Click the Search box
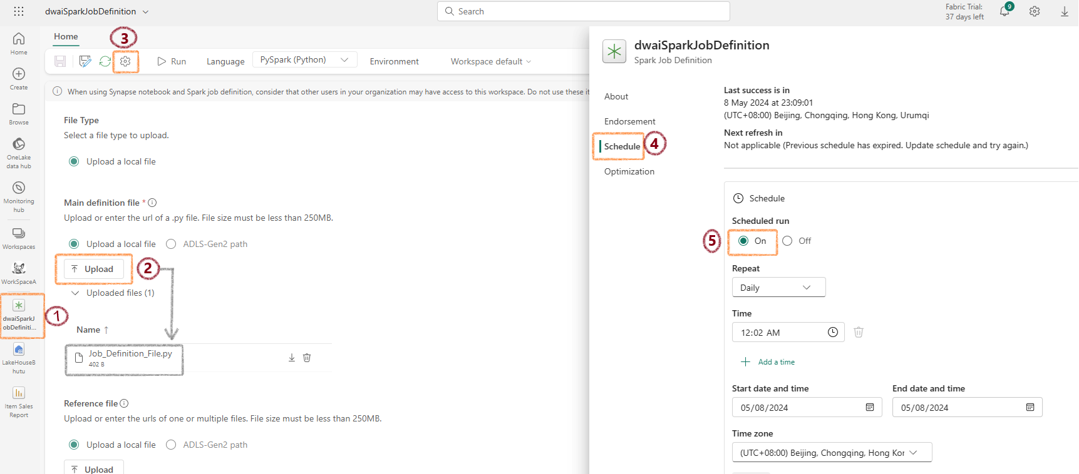Screen dimensions: 1079x474 pyautogui.click(x=584, y=11)
